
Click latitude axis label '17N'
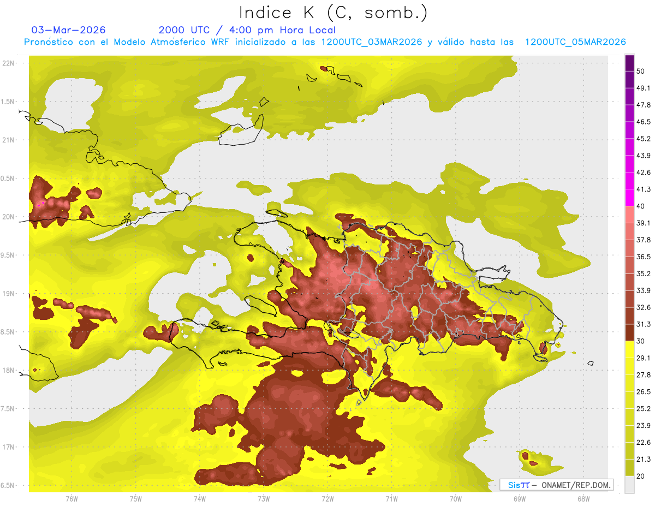click(8, 447)
